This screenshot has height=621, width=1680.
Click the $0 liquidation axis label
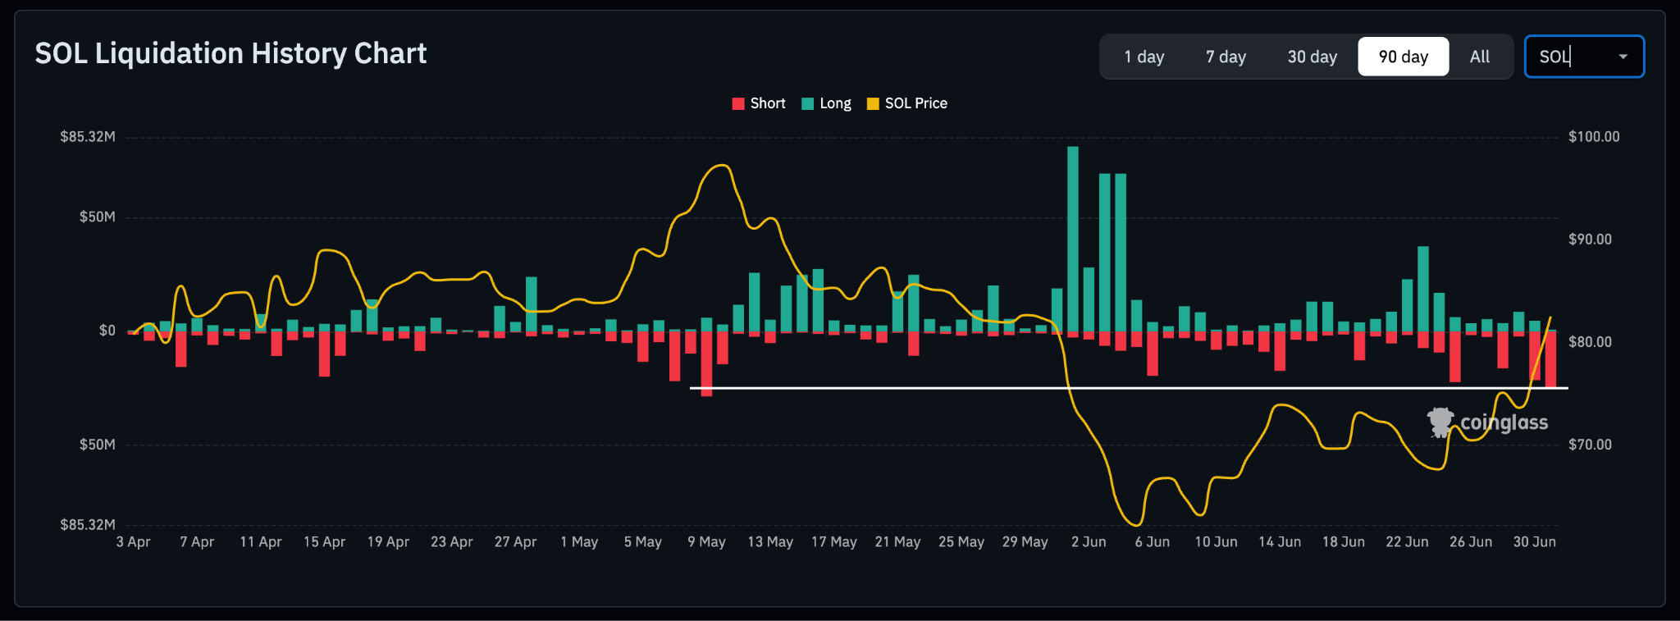[x=107, y=331]
